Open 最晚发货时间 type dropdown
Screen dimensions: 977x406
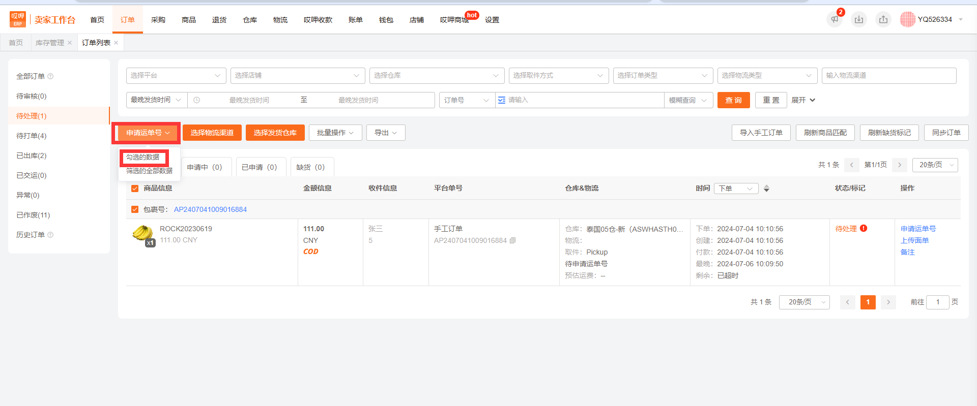click(x=157, y=100)
